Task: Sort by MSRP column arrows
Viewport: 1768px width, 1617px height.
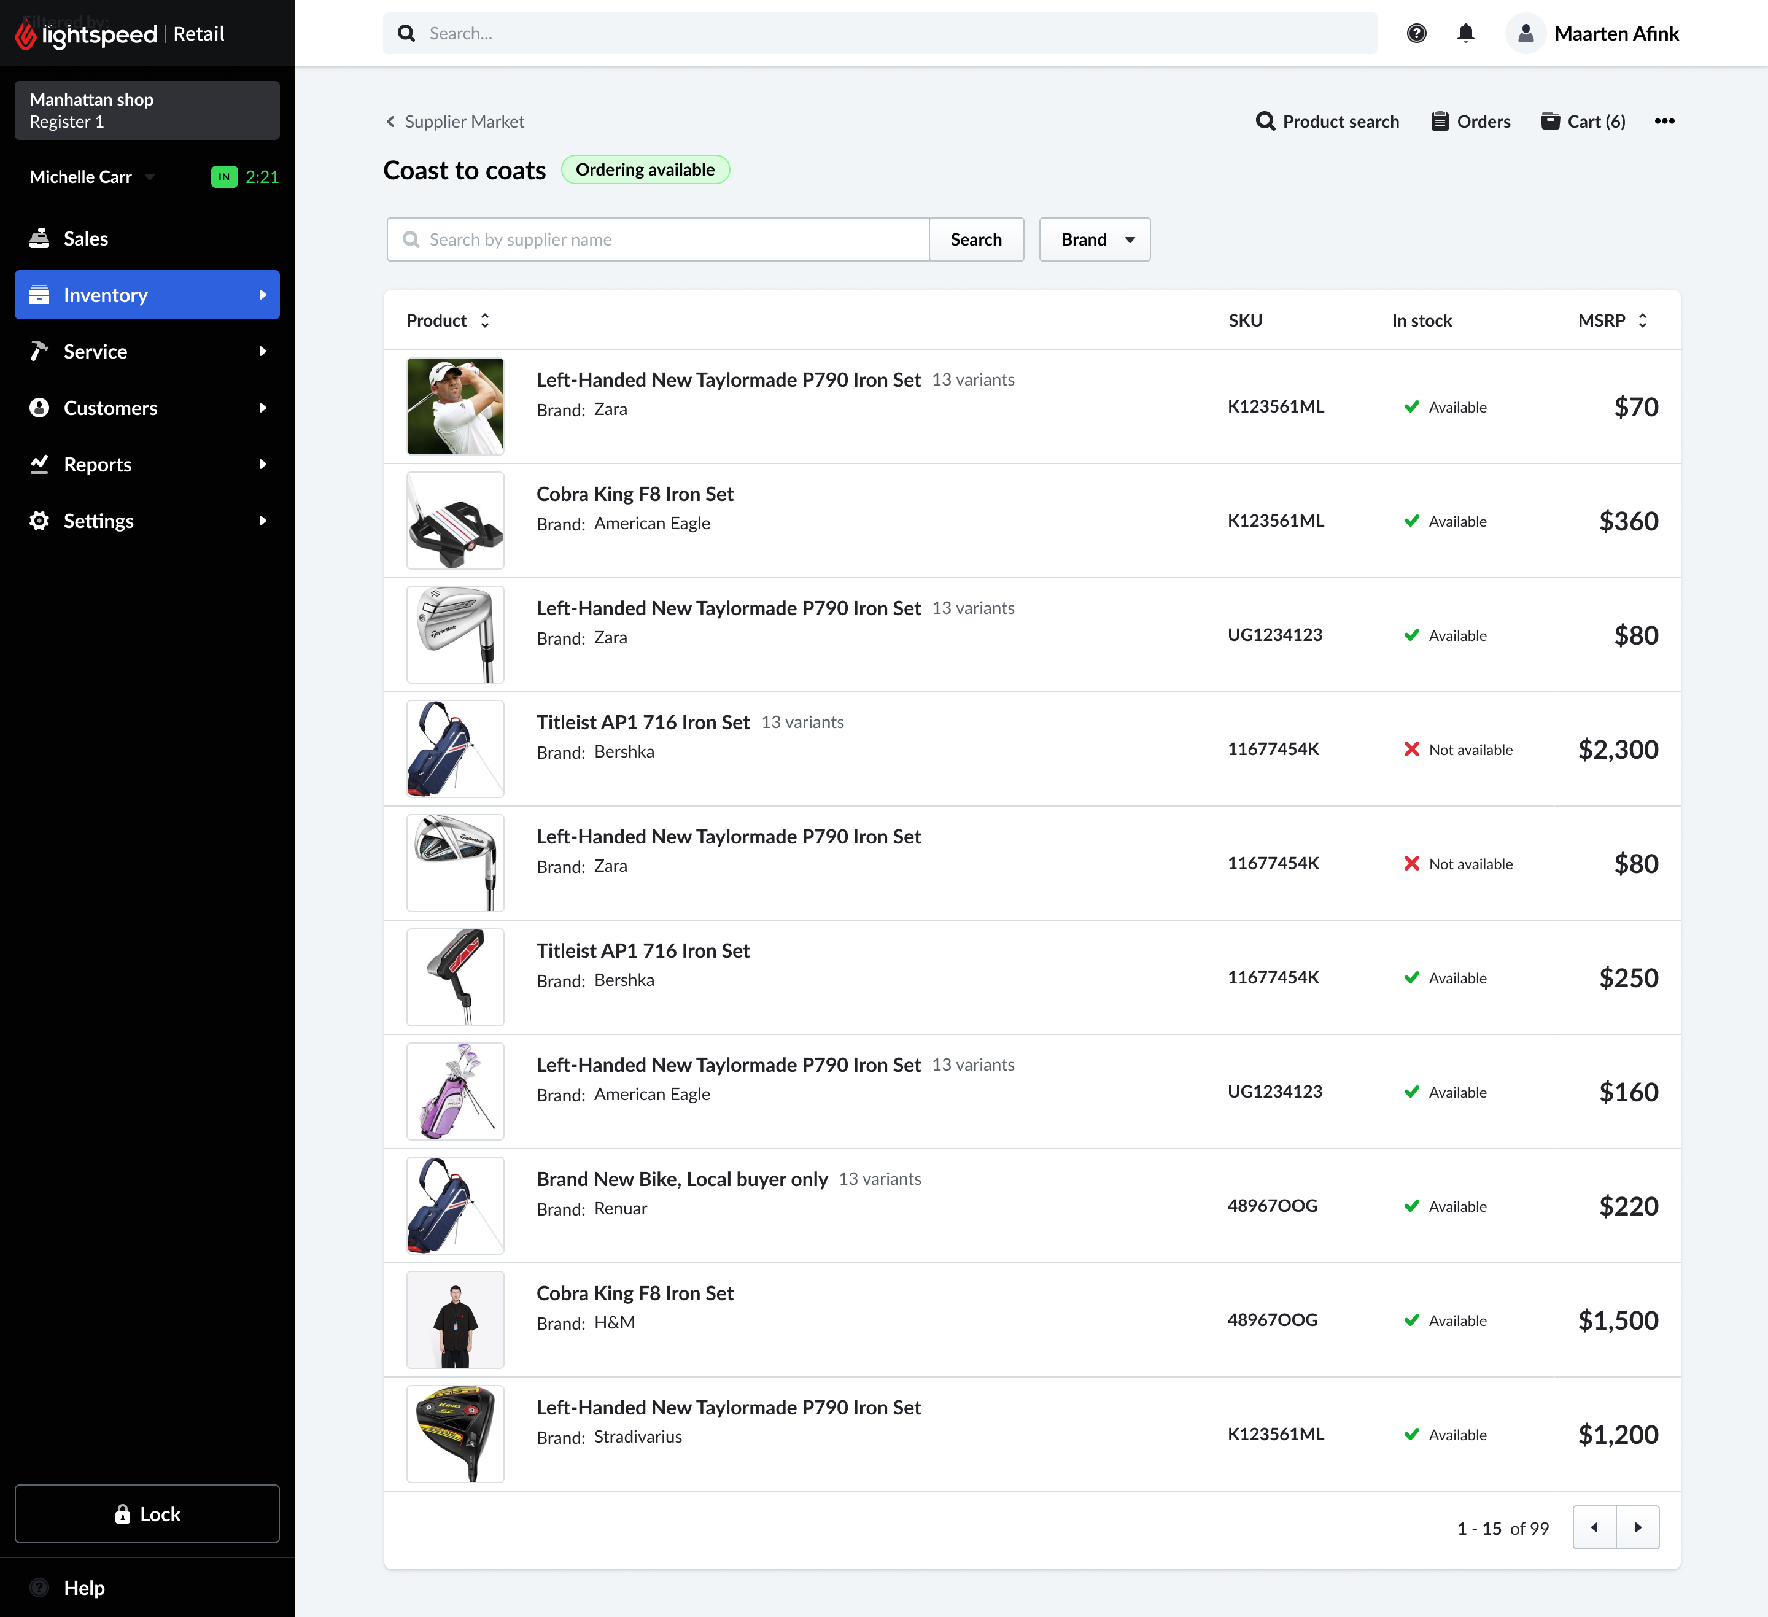Action: 1643,320
